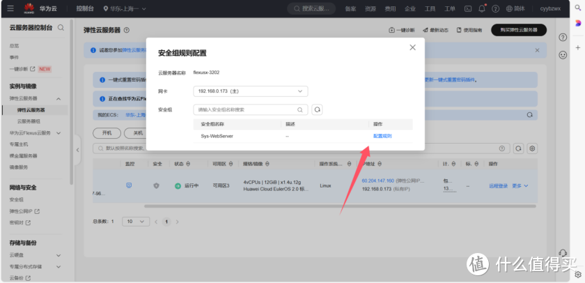Open the 网卡 dropdown showing 192.168.0.173
The width and height of the screenshot is (585, 283).
click(x=250, y=91)
